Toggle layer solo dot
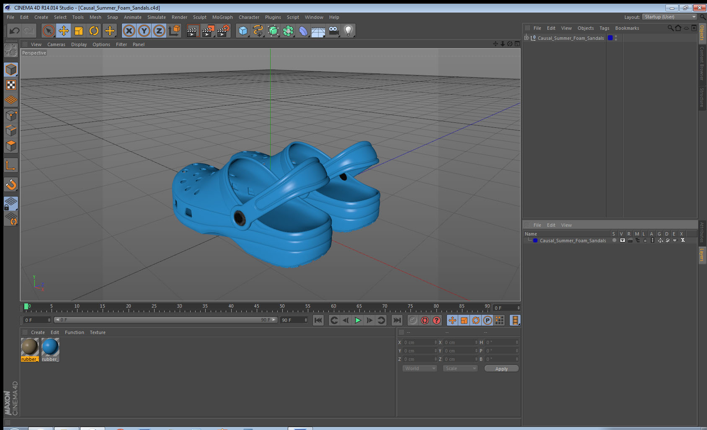The image size is (707, 430). [x=614, y=241]
